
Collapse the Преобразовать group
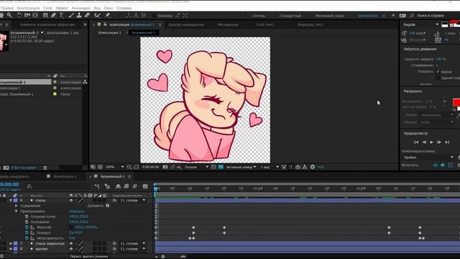pos(17,211)
